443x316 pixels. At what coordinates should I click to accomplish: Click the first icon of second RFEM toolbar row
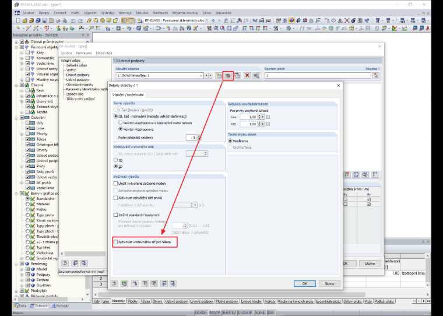click(x=18, y=28)
